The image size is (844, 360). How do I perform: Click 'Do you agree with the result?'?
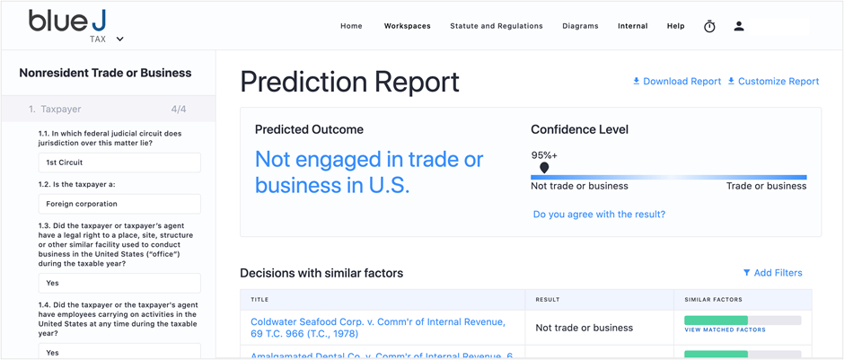tap(599, 215)
